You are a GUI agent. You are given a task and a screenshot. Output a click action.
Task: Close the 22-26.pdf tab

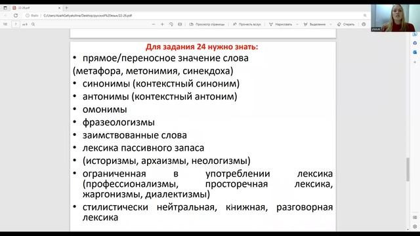point(59,8)
